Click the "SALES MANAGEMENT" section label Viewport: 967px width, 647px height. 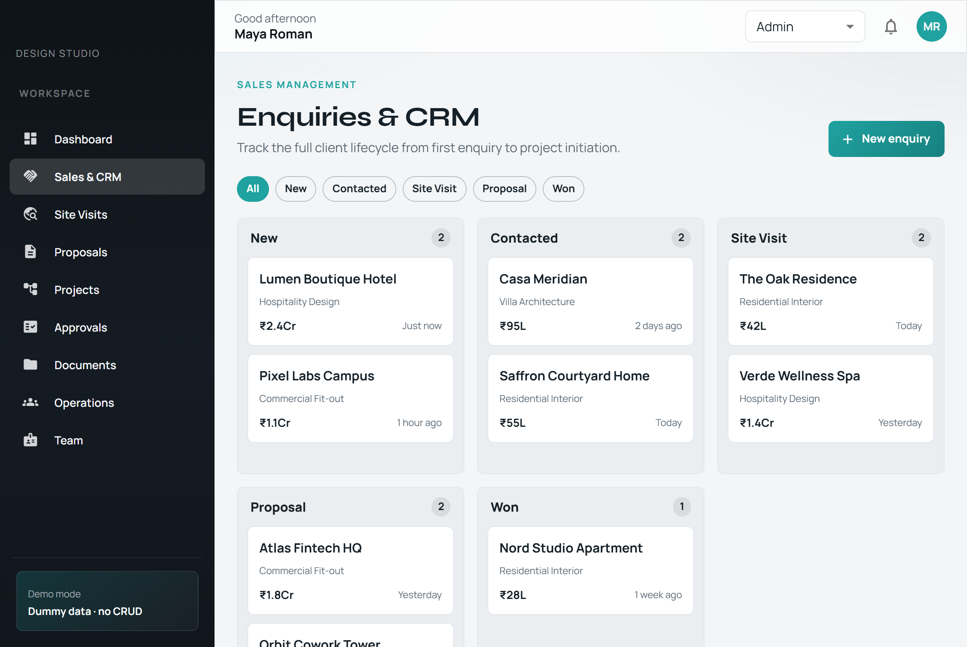click(x=297, y=85)
